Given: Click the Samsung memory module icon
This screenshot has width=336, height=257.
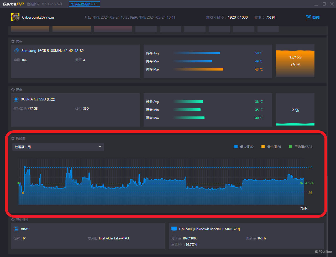Looking at the screenshot, I should (x=16, y=51).
